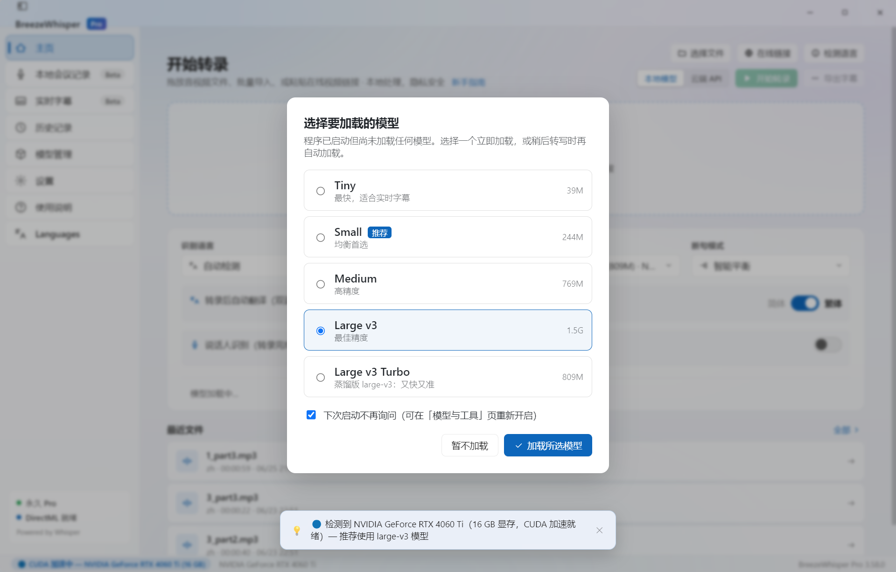Click the help circle icon in sidebar
This screenshot has width=896, height=572.
(21, 207)
